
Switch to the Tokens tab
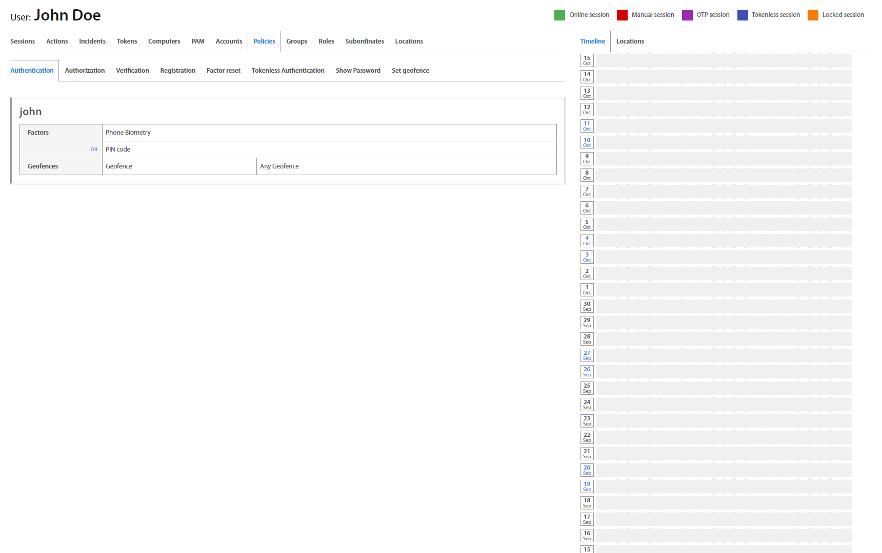click(x=127, y=41)
